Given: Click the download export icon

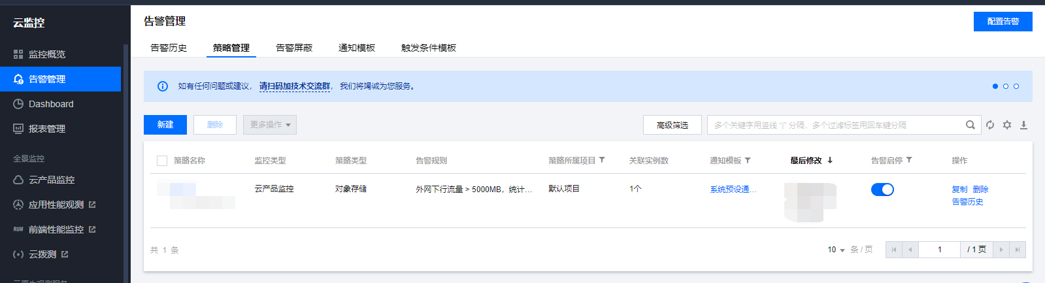Looking at the screenshot, I should click(1023, 125).
